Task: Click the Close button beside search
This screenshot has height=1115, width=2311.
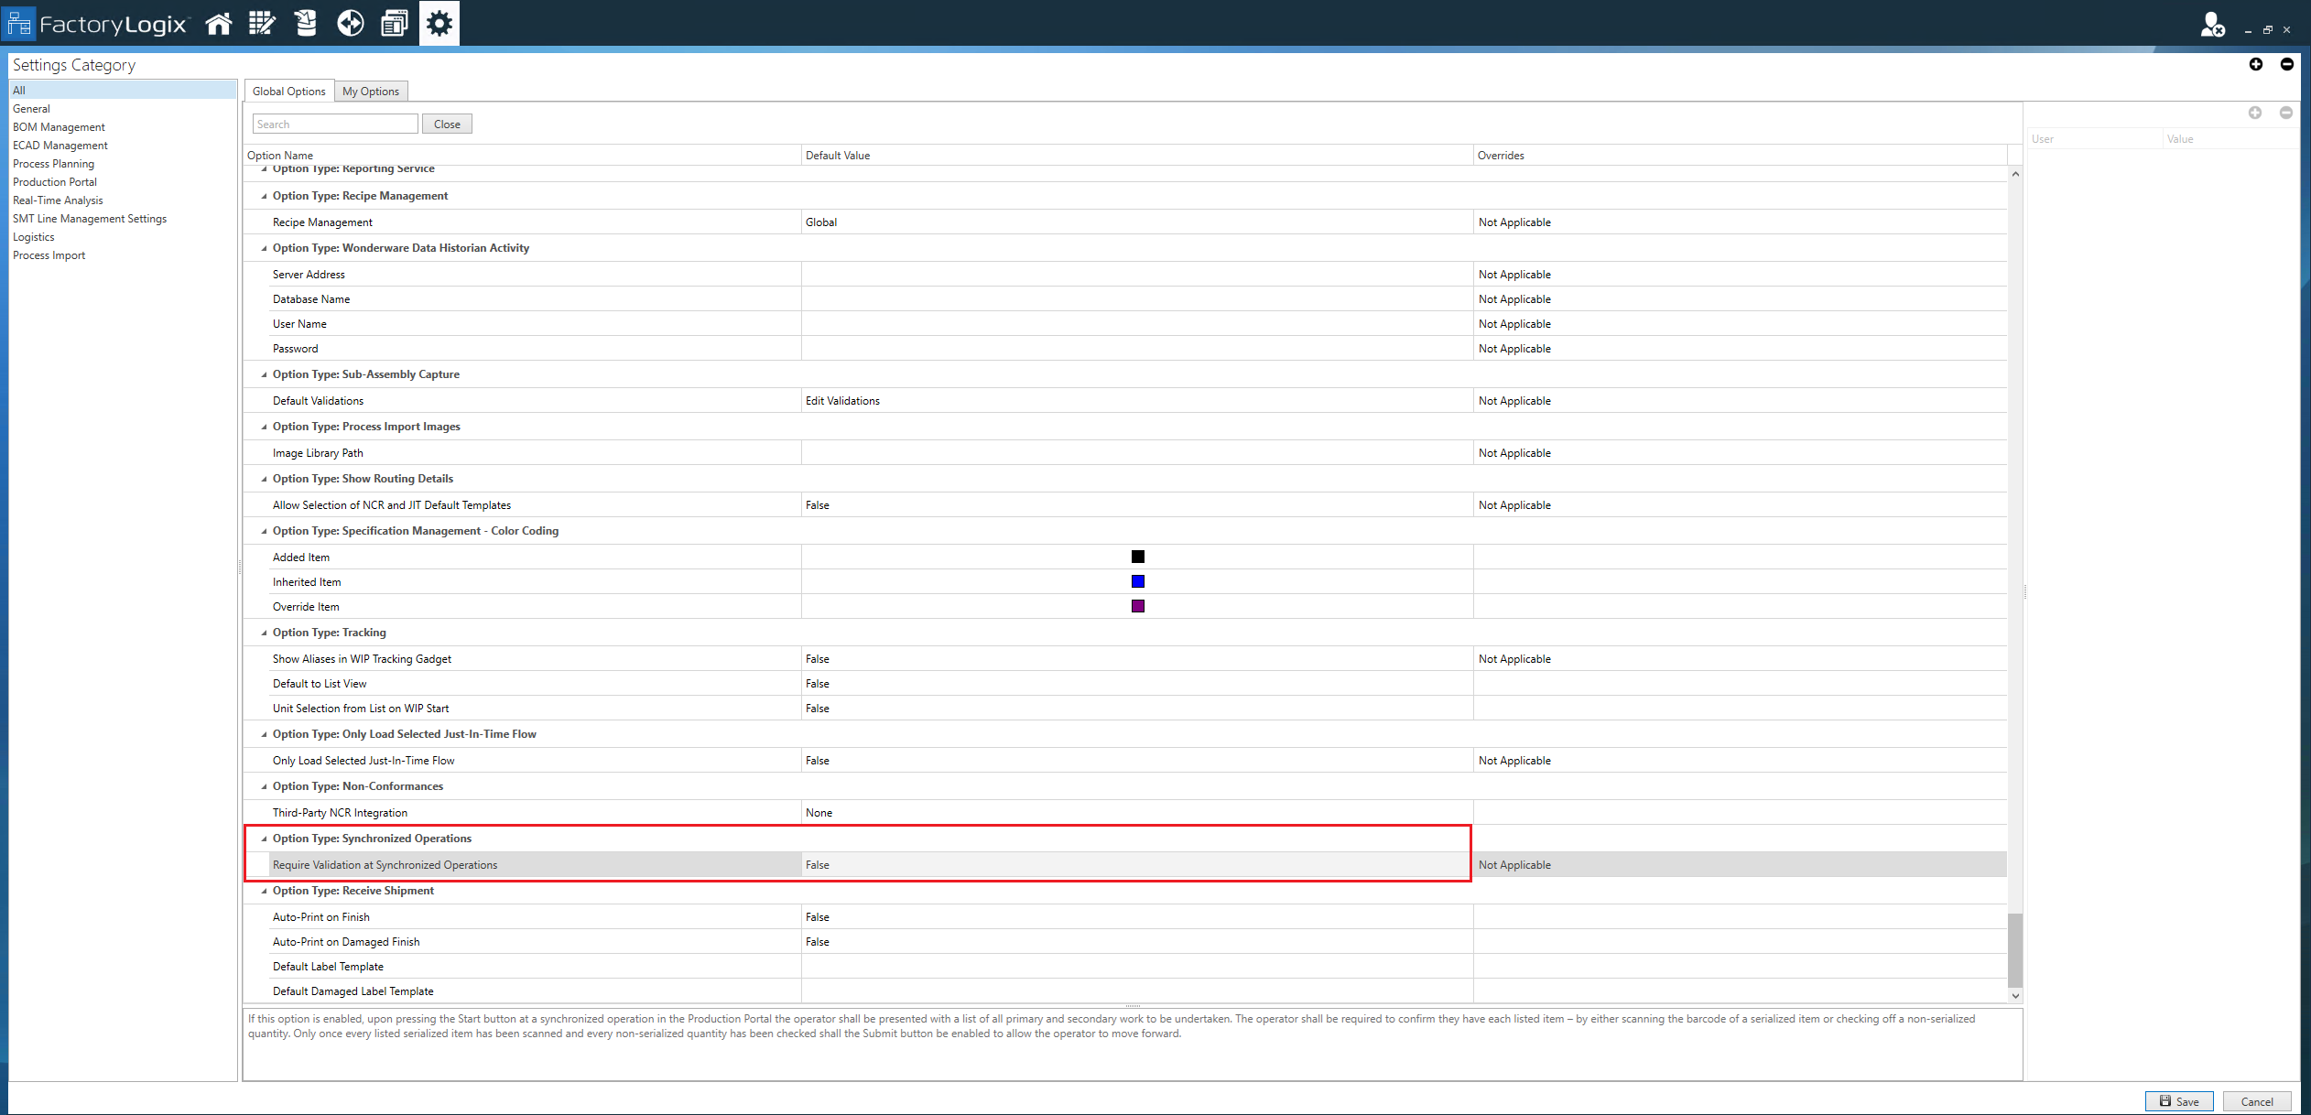Action: click(447, 123)
